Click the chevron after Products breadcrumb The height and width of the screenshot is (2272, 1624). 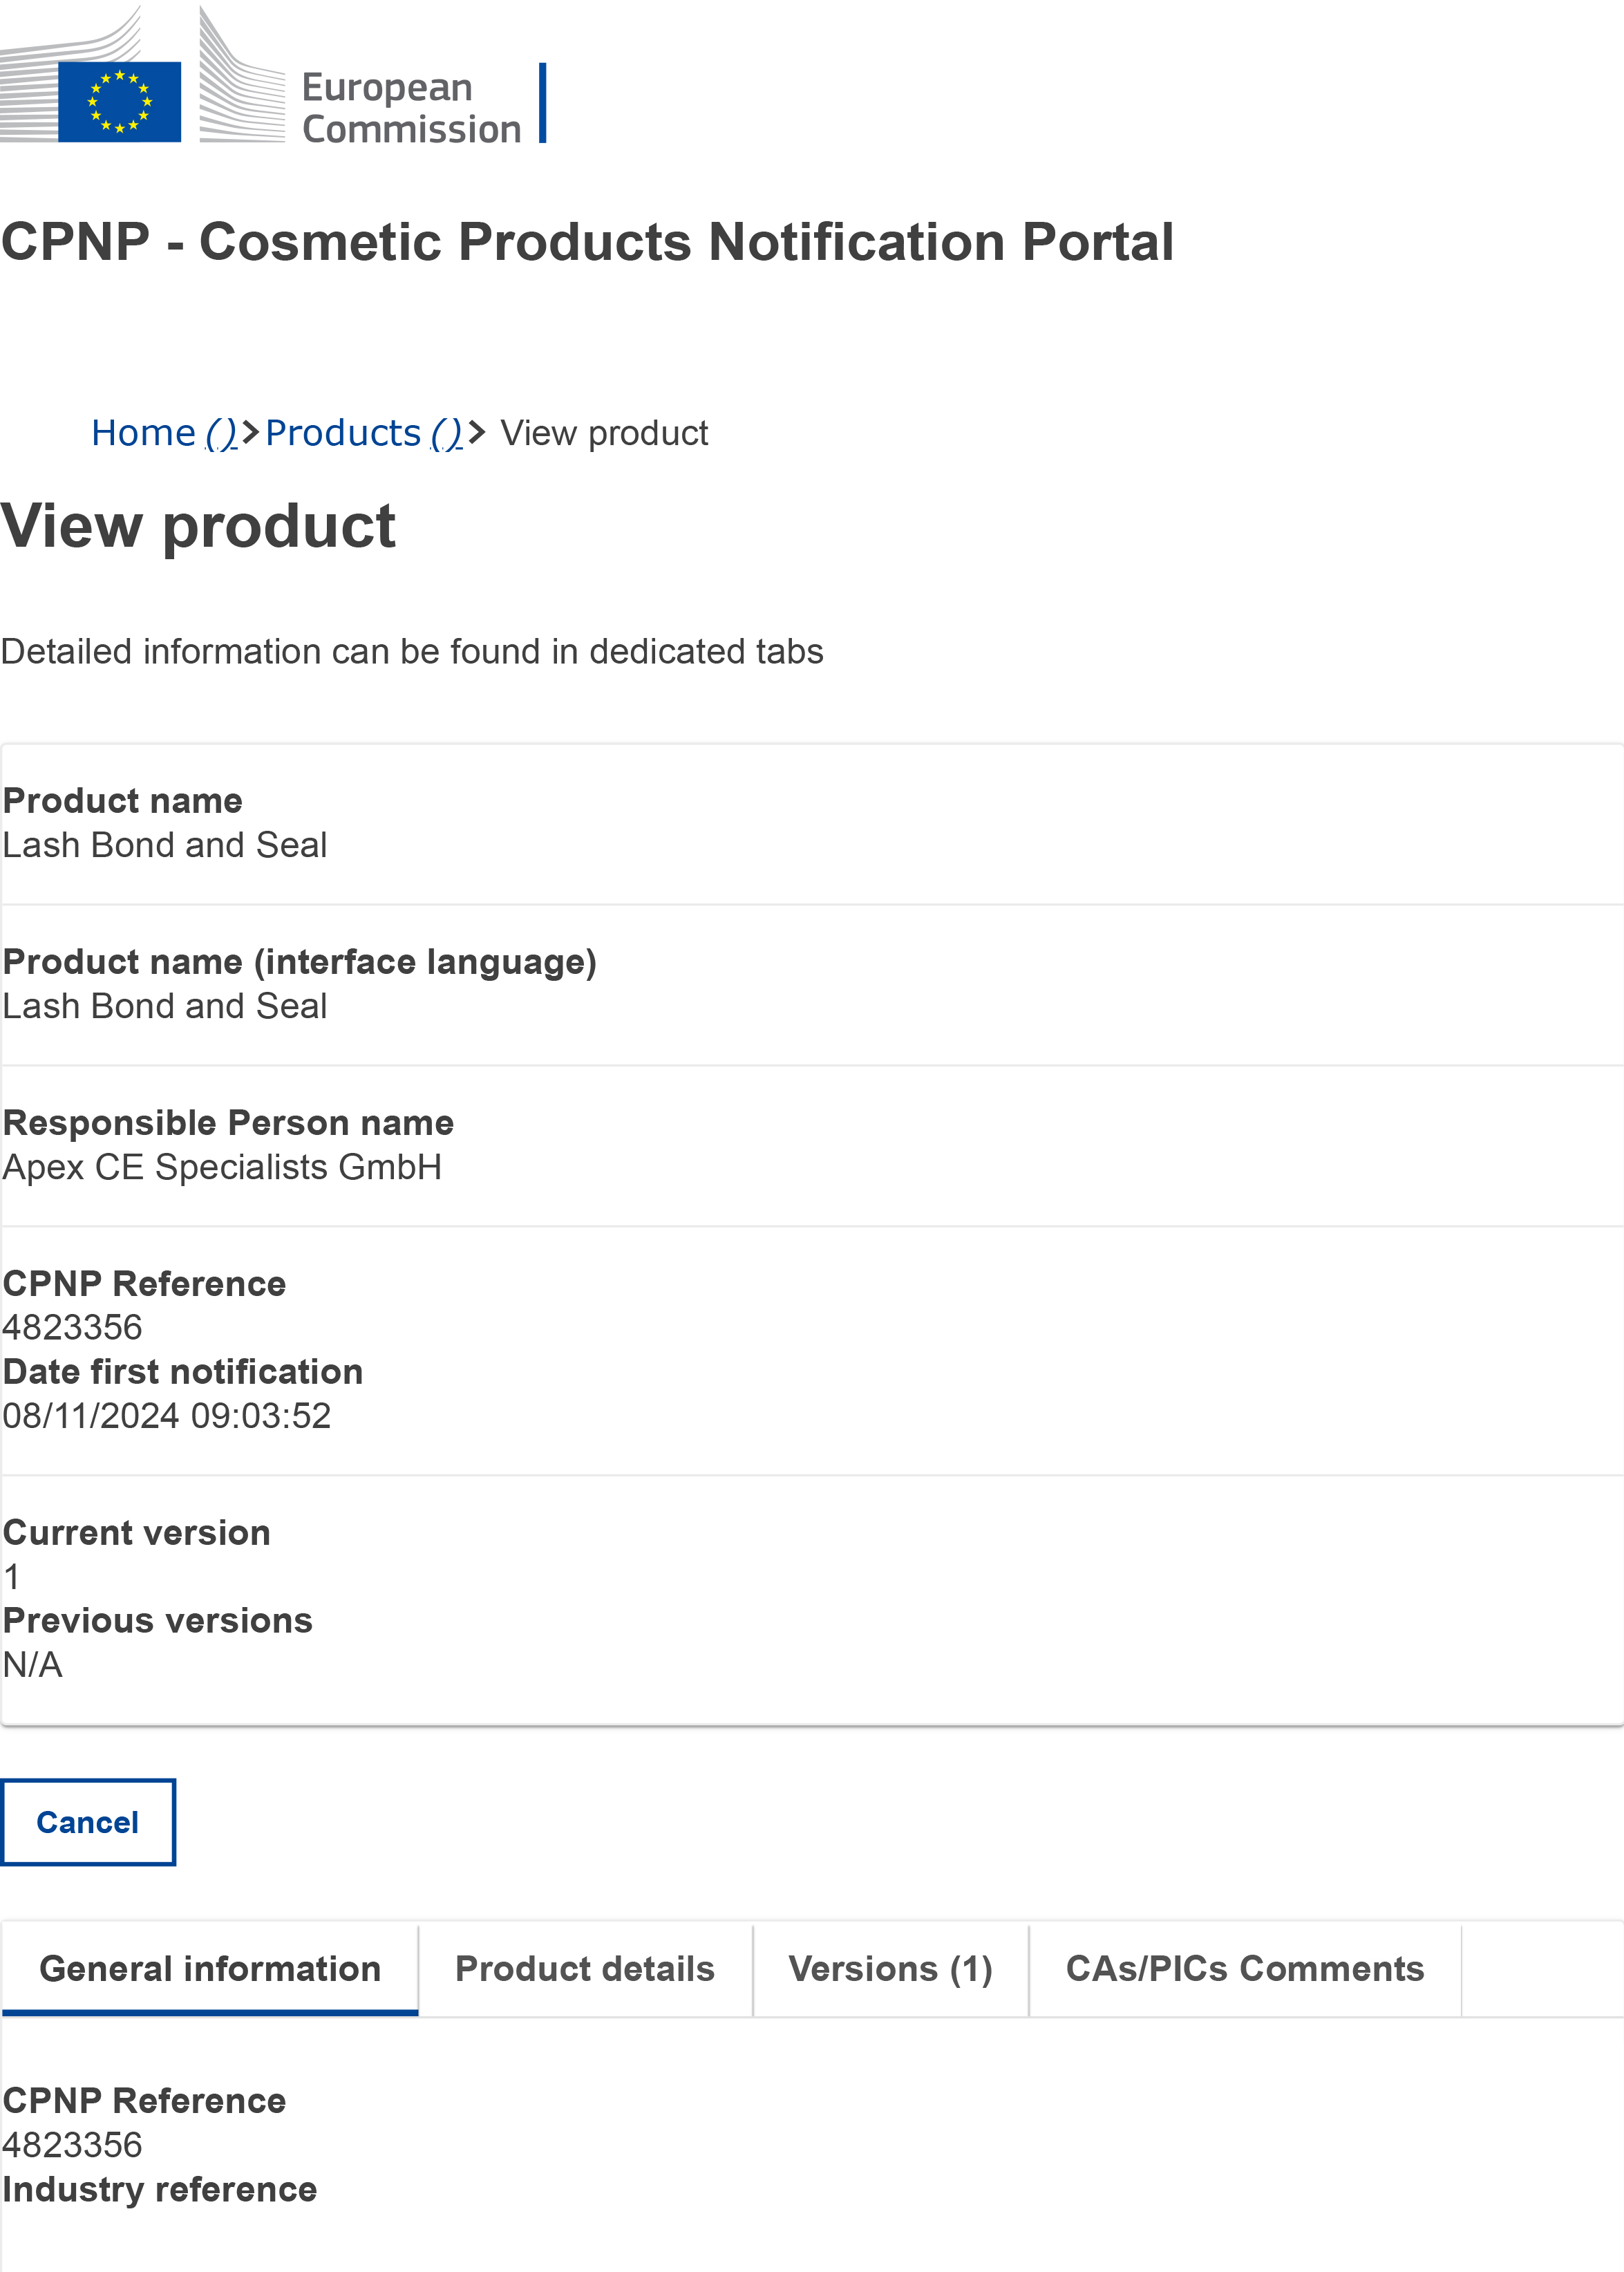click(x=477, y=433)
